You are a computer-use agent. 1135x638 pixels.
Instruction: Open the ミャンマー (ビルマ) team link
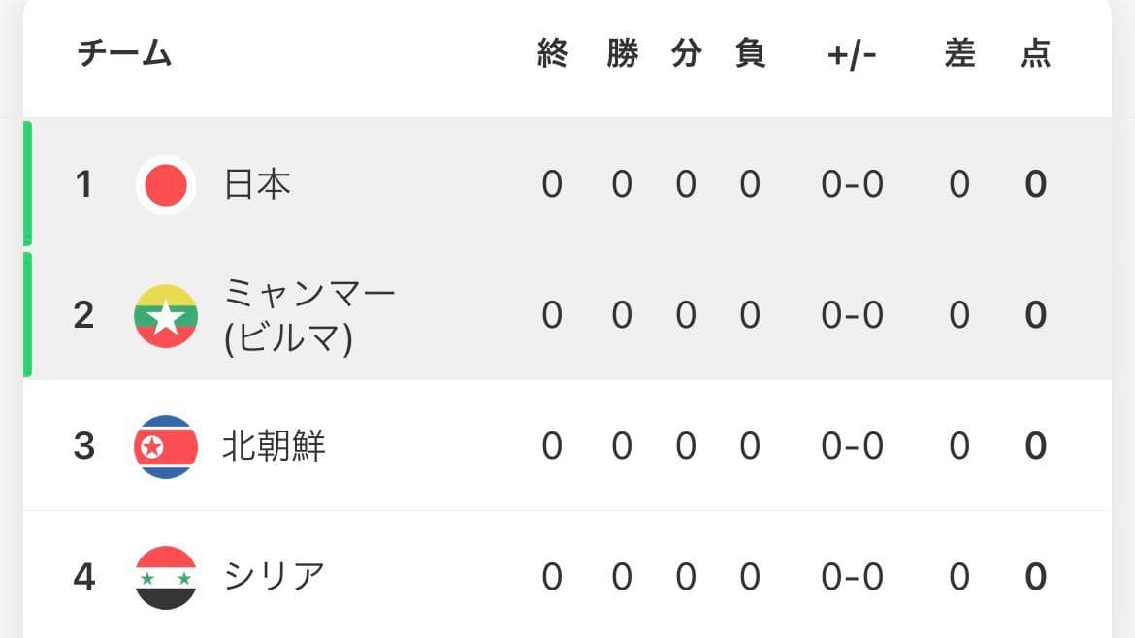click(309, 315)
